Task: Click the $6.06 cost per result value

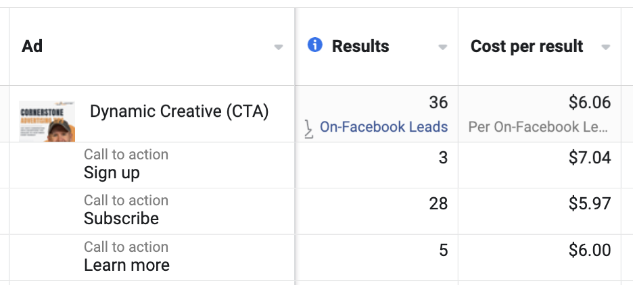Action: coord(590,103)
